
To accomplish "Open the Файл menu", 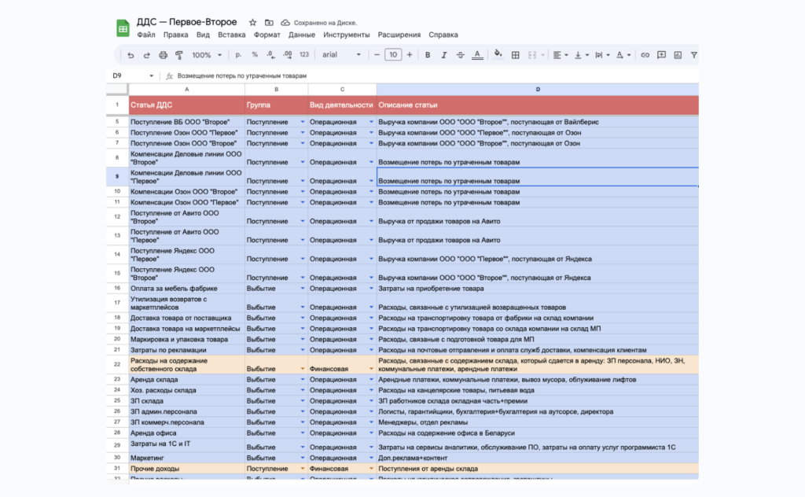I will pos(145,35).
